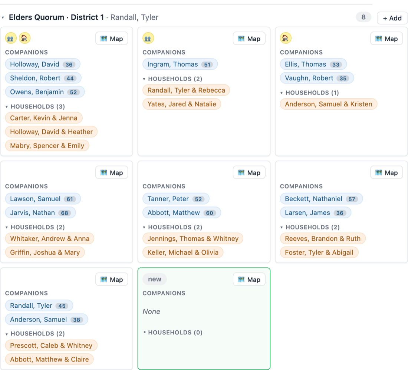Image resolution: width=408 pixels, height=370 pixels.
Task: Select companion chip Ellis, Thomas 33
Action: [x=313, y=64]
